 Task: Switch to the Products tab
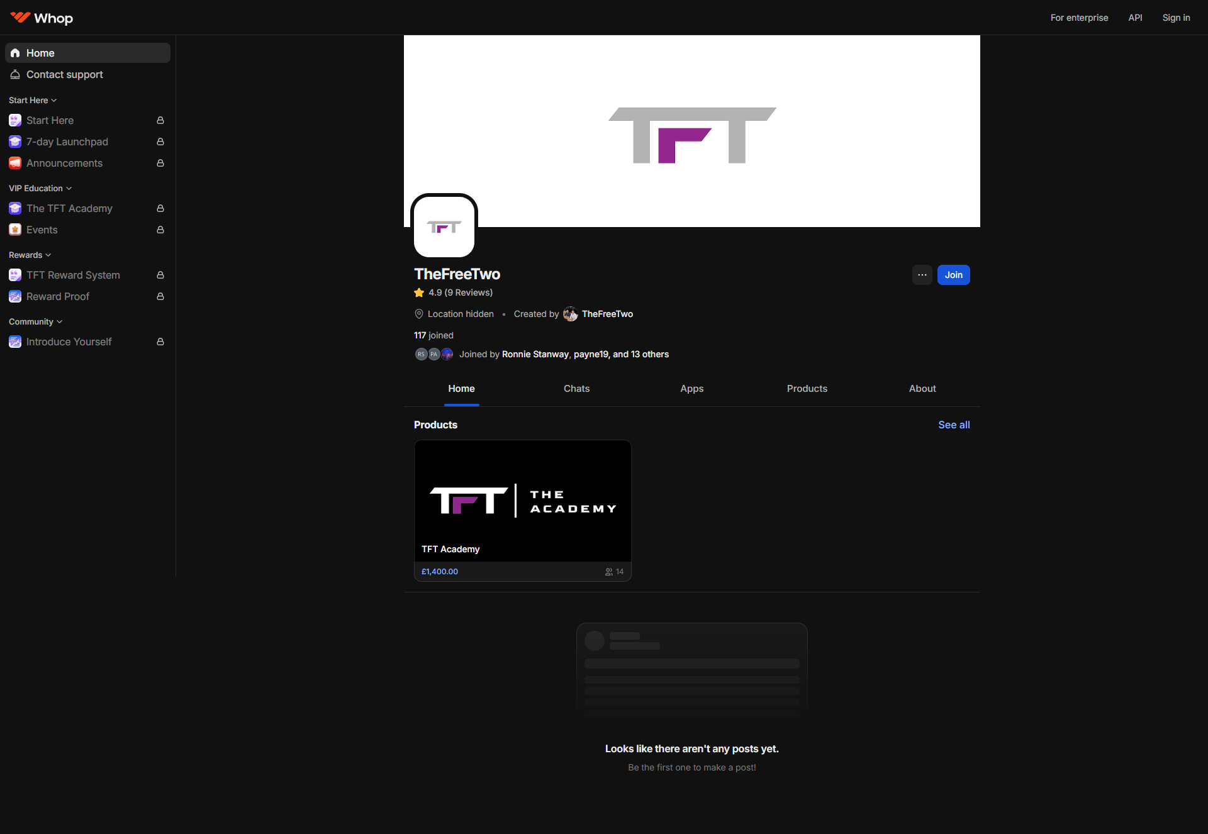[x=807, y=389]
